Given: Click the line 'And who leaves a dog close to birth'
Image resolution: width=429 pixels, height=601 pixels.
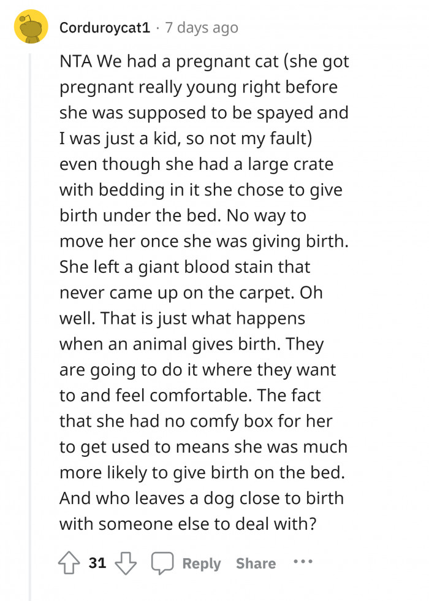Looking at the screenshot, I should 202,497.
